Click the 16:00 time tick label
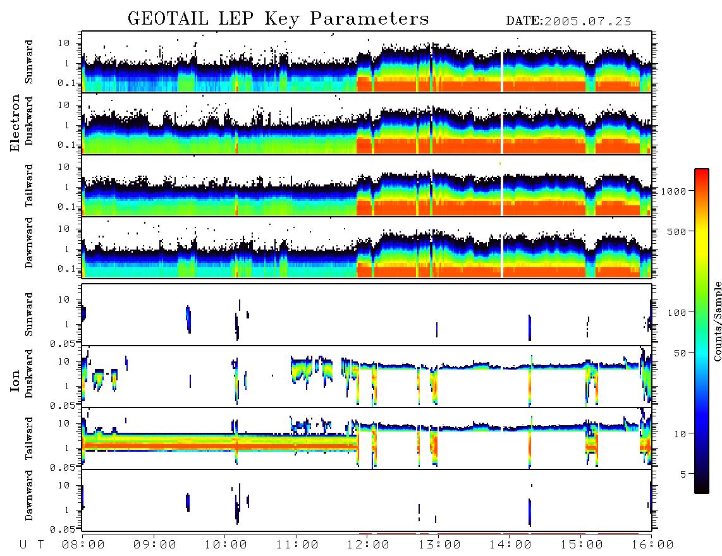 pos(652,545)
